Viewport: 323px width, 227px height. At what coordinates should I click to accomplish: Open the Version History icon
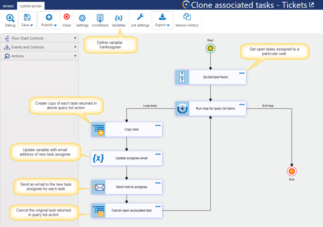coord(187,17)
